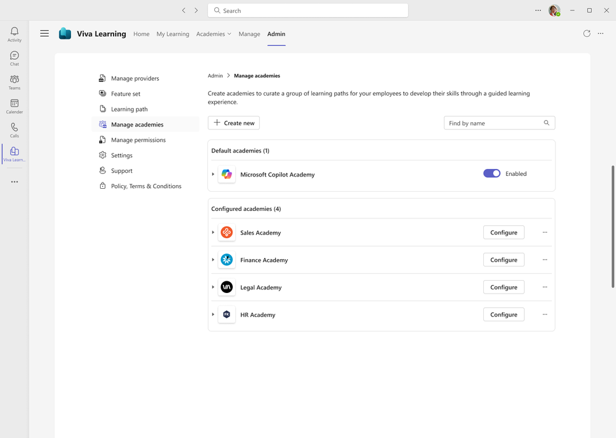Switch to the My Learning tab
The height and width of the screenshot is (438, 616).
tap(172, 34)
